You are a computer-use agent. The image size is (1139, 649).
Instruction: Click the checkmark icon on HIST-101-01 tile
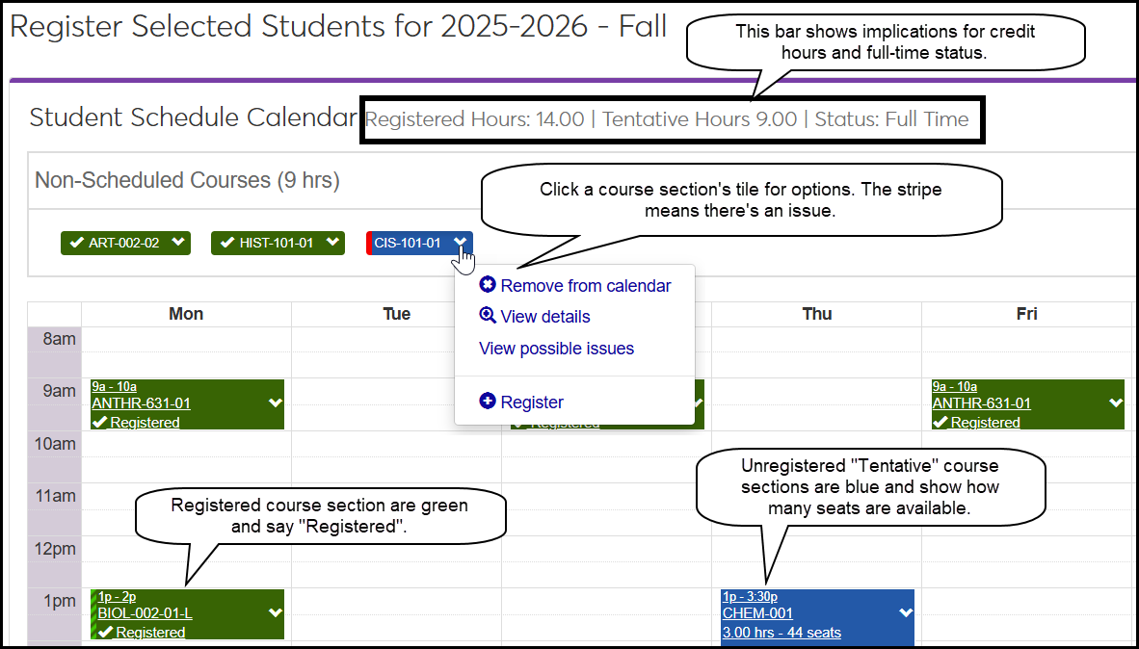pos(227,243)
